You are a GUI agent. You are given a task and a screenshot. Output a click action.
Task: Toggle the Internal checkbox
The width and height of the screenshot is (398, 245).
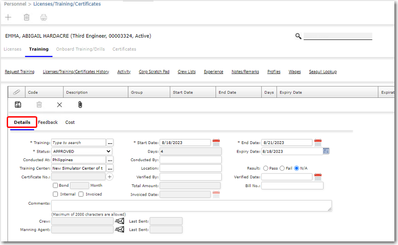[55, 194]
